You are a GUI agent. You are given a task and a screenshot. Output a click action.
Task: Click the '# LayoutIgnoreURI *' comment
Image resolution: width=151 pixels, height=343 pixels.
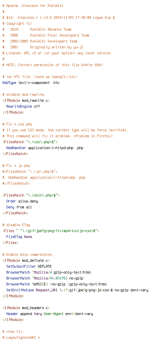[x=21, y=337]
